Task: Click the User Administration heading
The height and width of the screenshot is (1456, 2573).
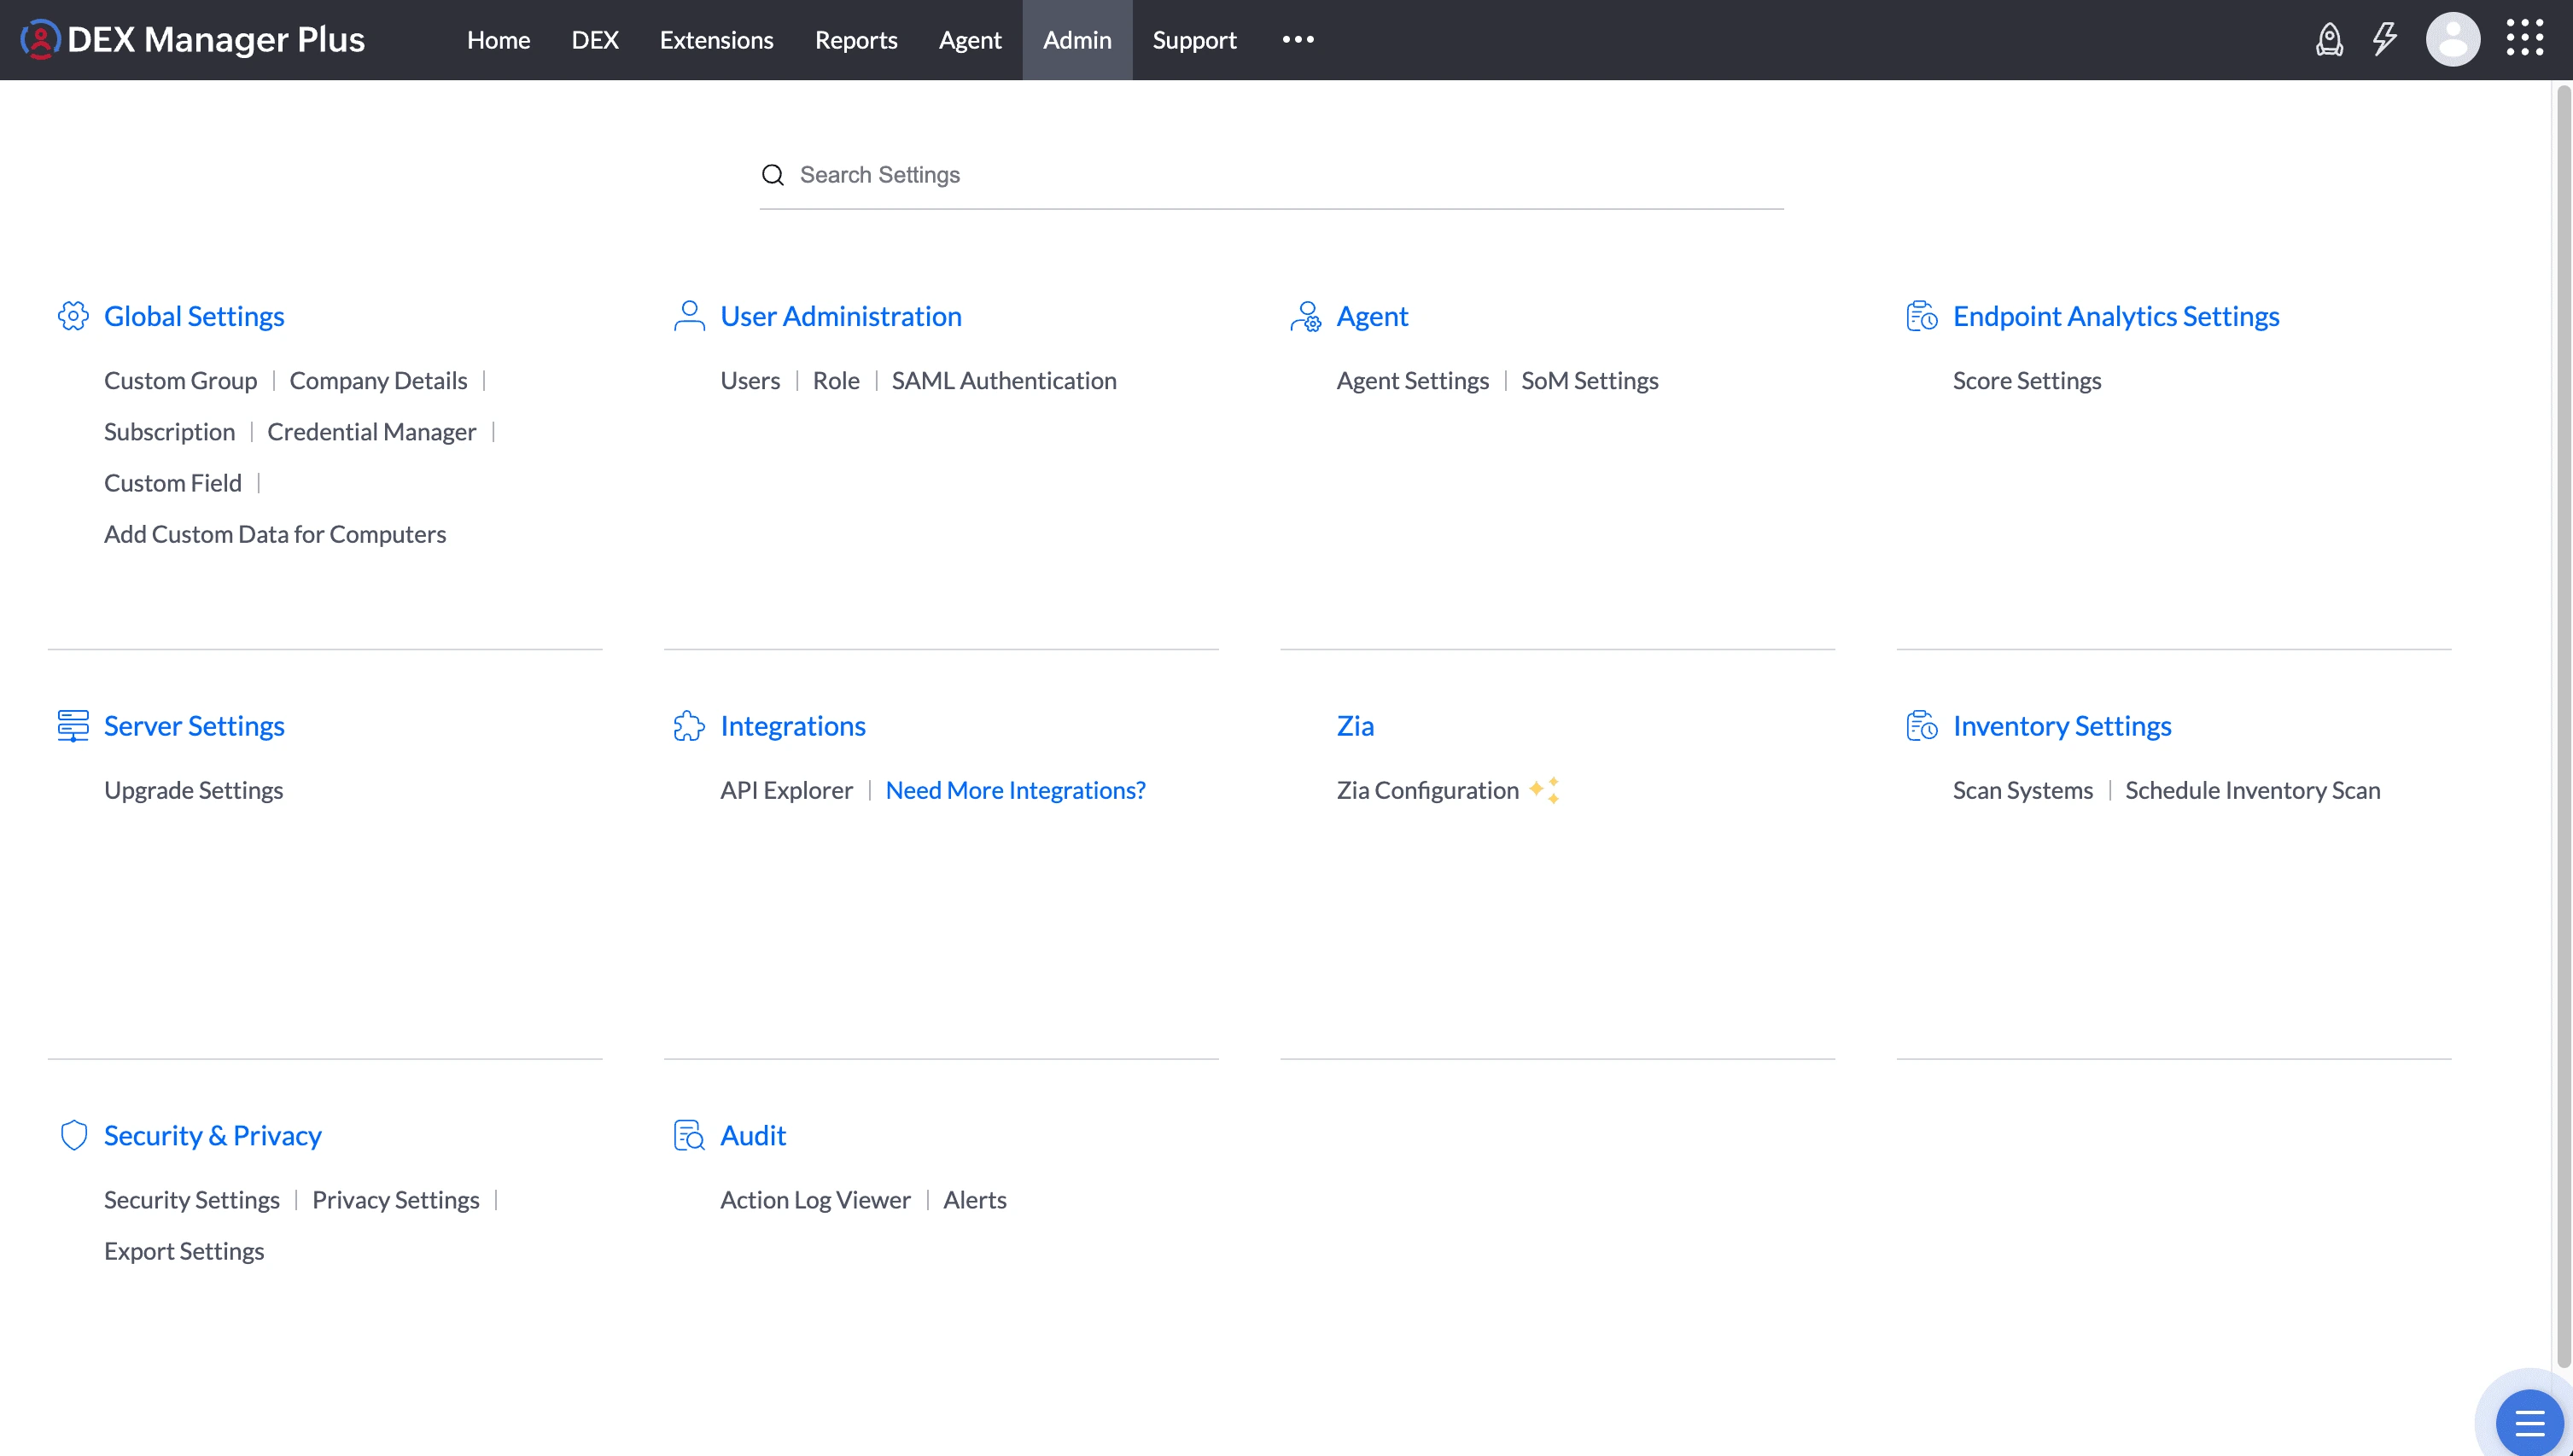Action: [841, 316]
